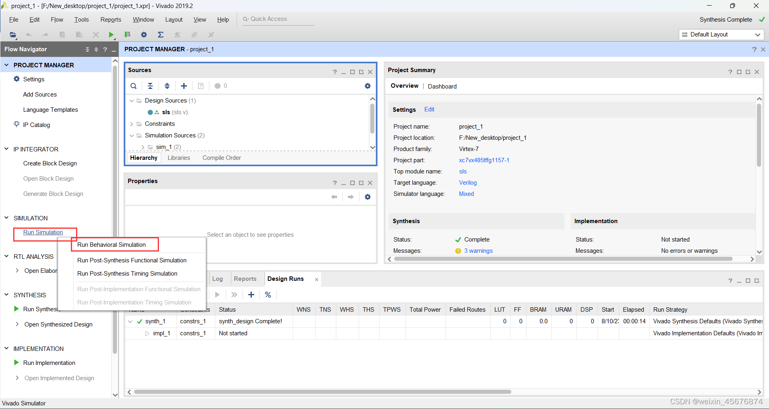Open the Tools menu
The height and width of the screenshot is (409, 769).
pyautogui.click(x=81, y=20)
